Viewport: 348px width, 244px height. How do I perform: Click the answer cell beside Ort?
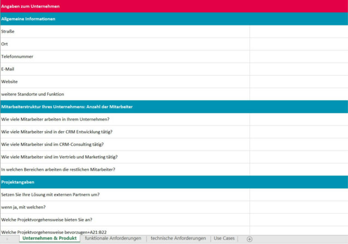[298, 44]
